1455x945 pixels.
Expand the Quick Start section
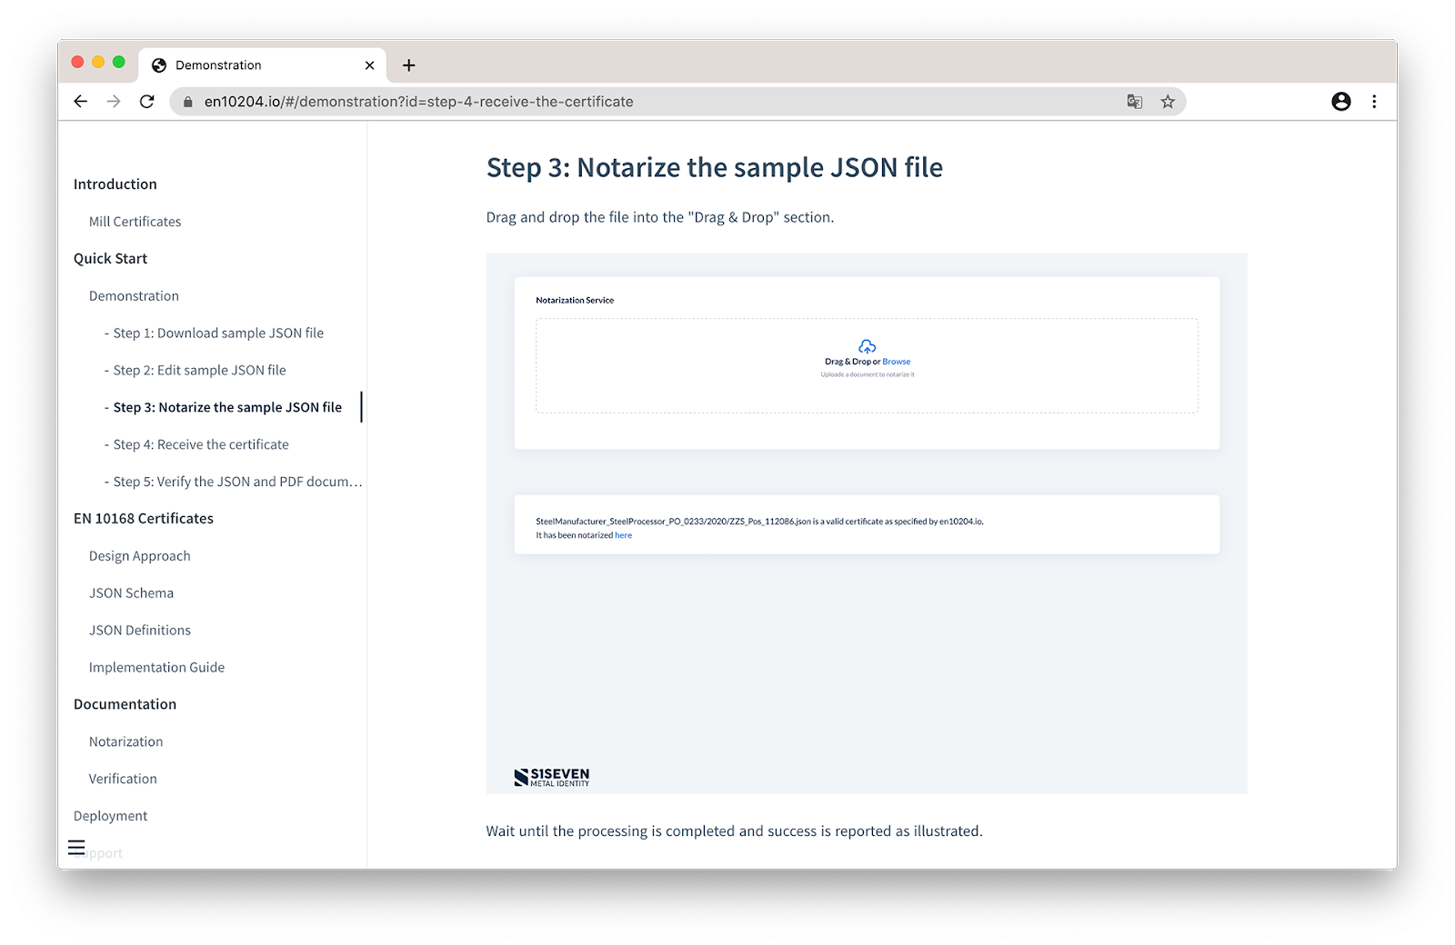coord(110,259)
